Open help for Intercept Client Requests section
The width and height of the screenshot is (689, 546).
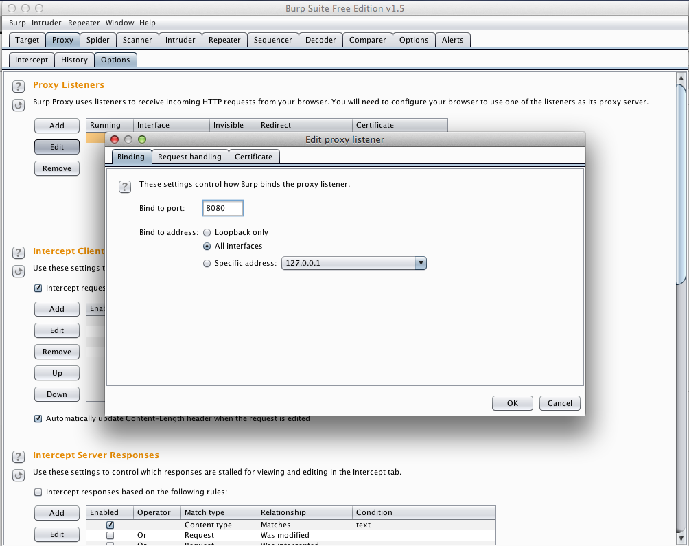(19, 252)
